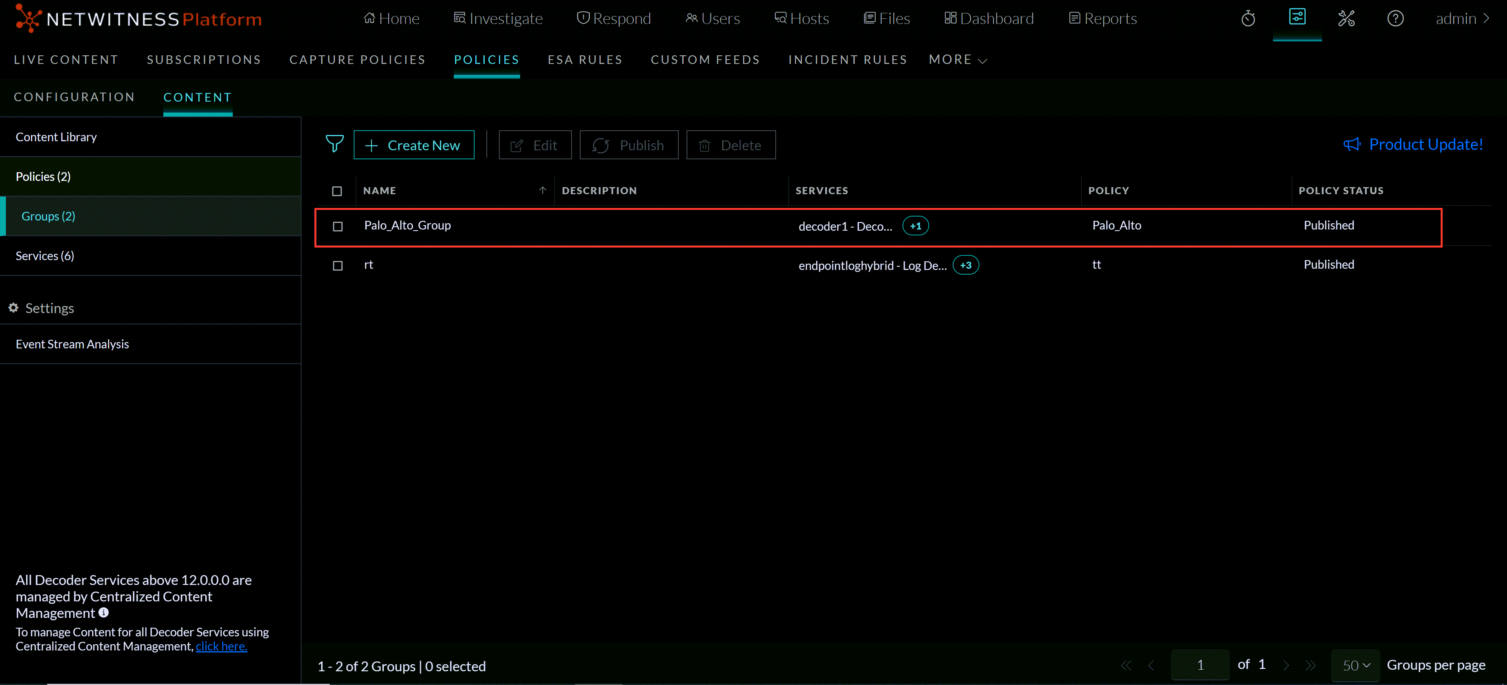This screenshot has width=1507, height=685.
Task: Open the Admin tools wrench icon
Action: 1346,19
